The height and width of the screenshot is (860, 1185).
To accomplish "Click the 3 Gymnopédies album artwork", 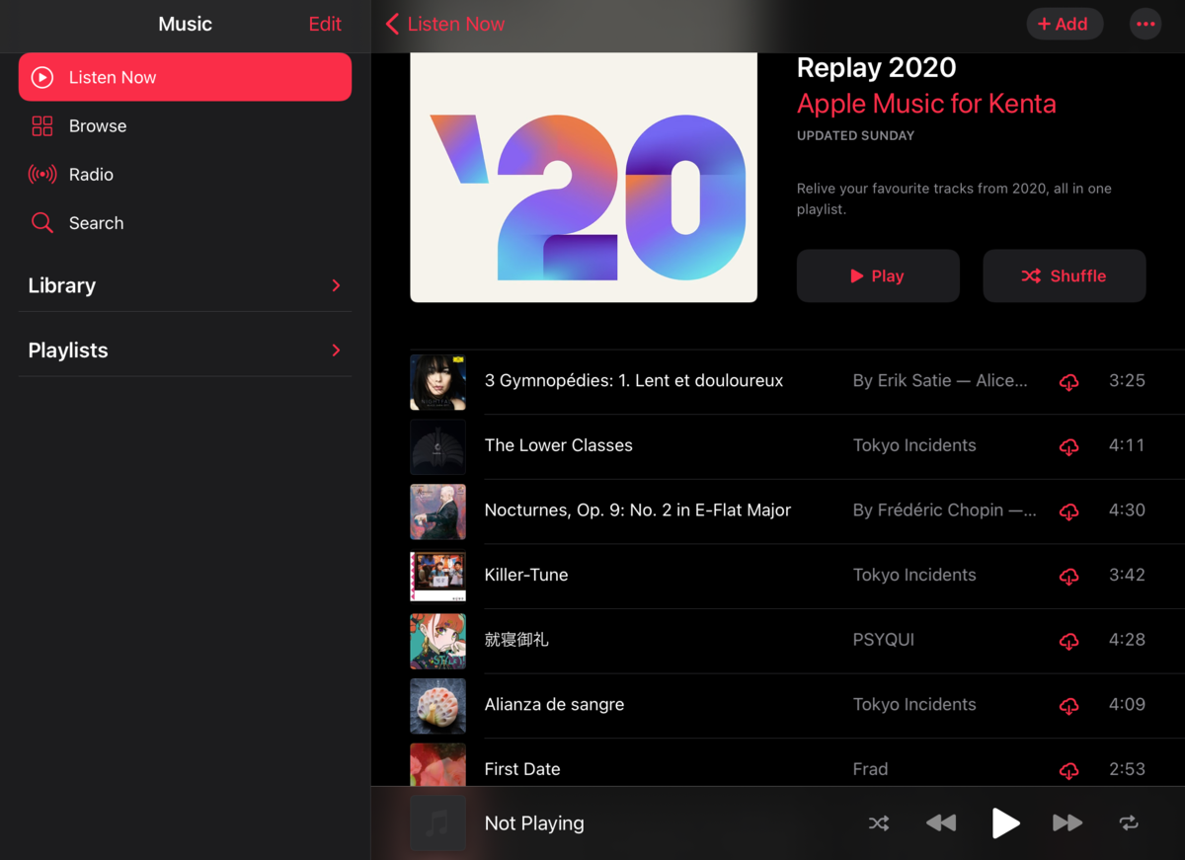I will pos(437,382).
